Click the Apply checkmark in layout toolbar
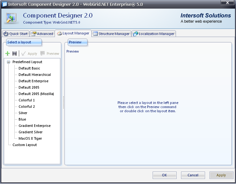 (29, 54)
